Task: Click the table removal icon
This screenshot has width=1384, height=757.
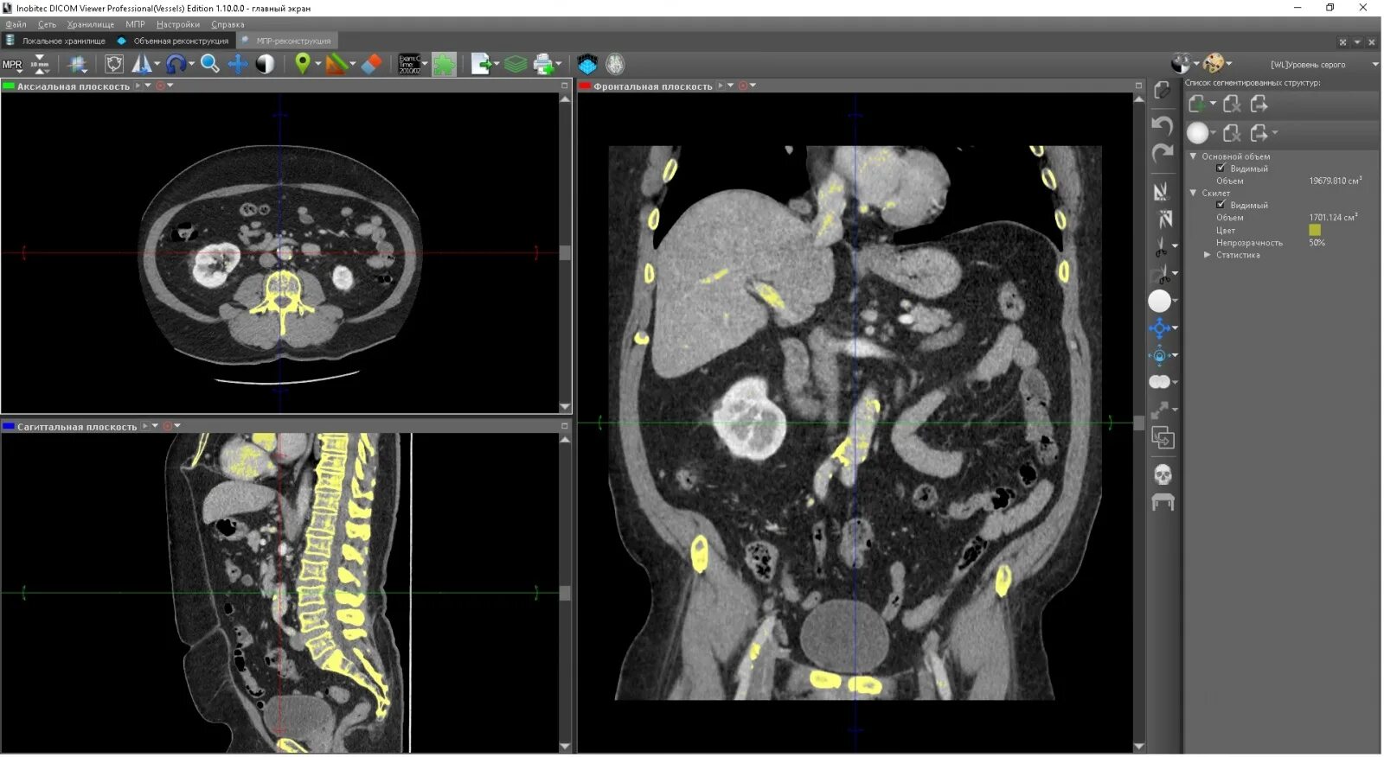Action: (1163, 502)
